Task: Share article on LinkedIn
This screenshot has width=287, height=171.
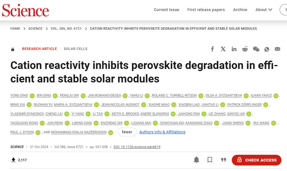Action: 234,49
